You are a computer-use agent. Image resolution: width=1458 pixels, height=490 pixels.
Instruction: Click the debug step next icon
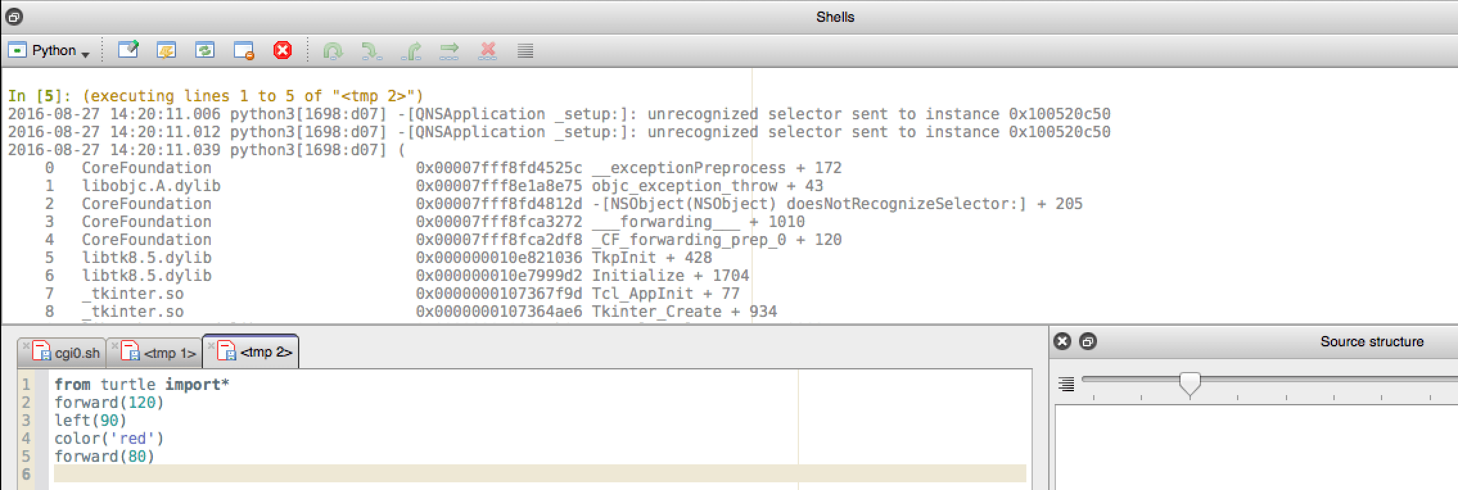(x=333, y=51)
